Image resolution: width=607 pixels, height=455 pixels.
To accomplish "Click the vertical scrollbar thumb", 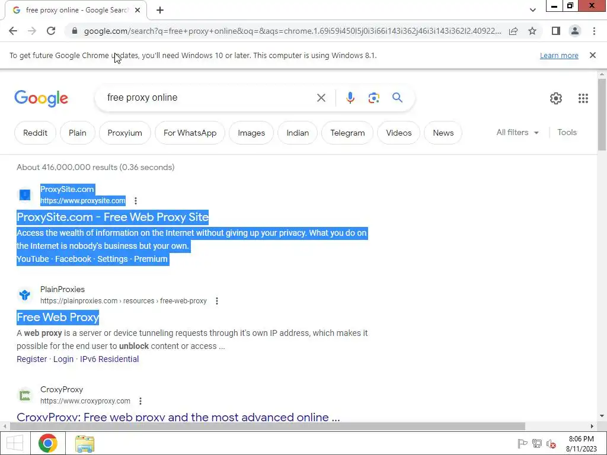I will pyautogui.click(x=602, y=114).
